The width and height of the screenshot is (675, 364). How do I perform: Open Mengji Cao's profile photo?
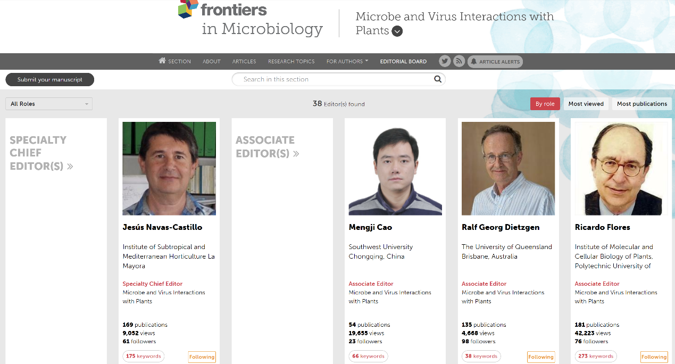tap(395, 168)
